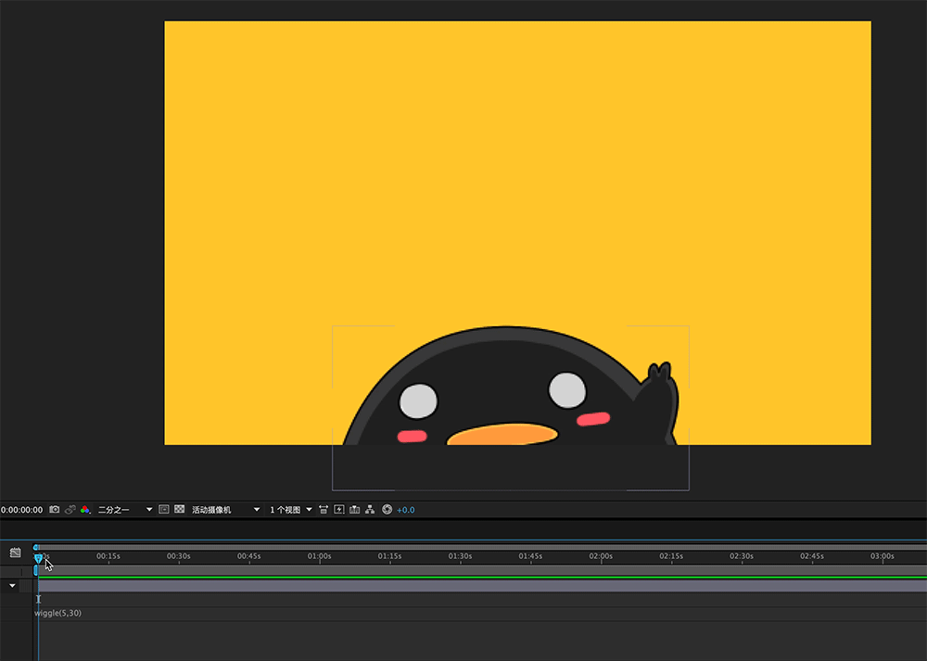
Task: Click the 03:00s mark on time ruler
Action: pyautogui.click(x=883, y=555)
